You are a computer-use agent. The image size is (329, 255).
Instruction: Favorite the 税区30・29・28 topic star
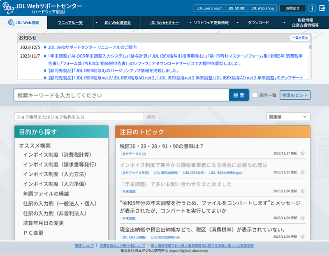click(x=302, y=153)
